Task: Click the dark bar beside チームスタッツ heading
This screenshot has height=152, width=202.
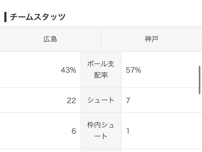Action: coord(5,17)
